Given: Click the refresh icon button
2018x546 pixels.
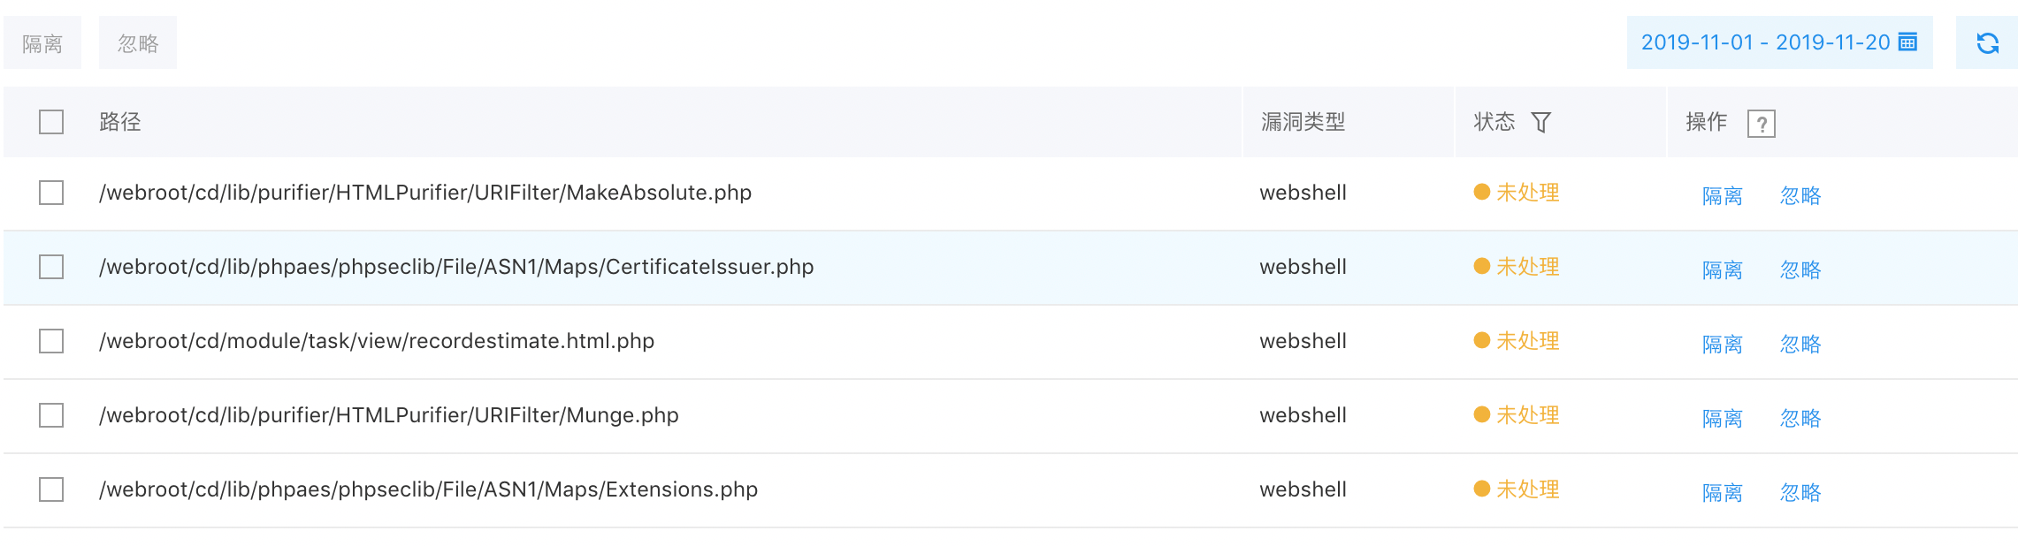Looking at the screenshot, I should pos(1987,42).
